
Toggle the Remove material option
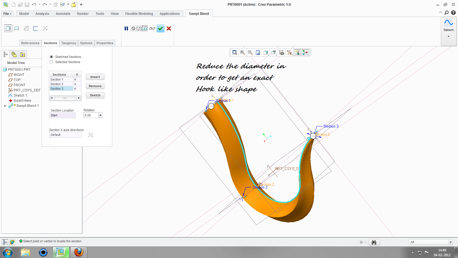click(x=26, y=28)
